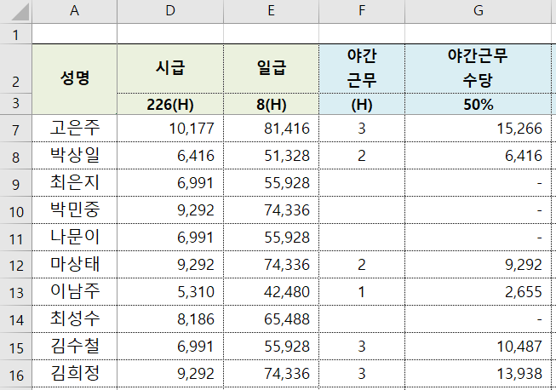Click daily wage cell 51,328

click(x=272, y=155)
